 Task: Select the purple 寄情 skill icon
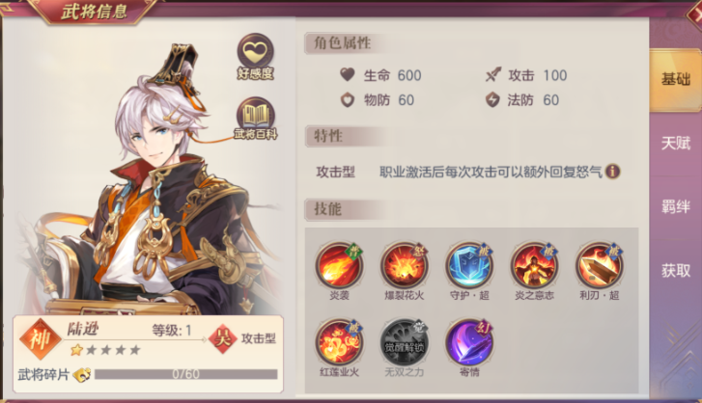click(x=469, y=342)
